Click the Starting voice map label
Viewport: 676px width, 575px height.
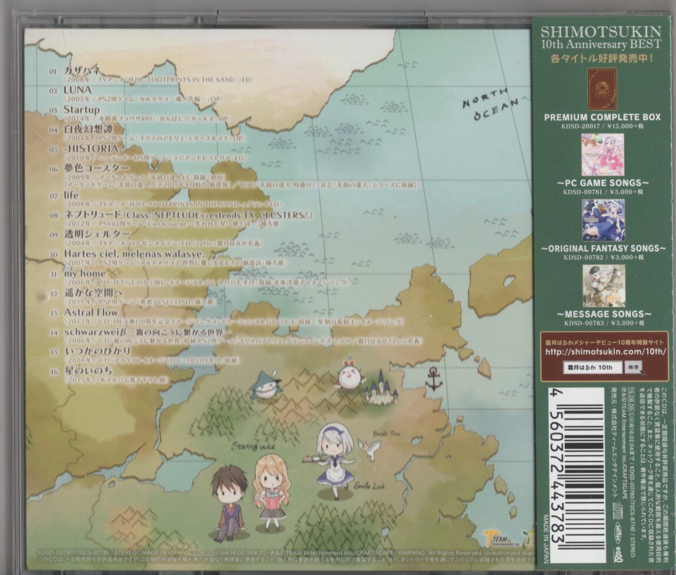[254, 446]
